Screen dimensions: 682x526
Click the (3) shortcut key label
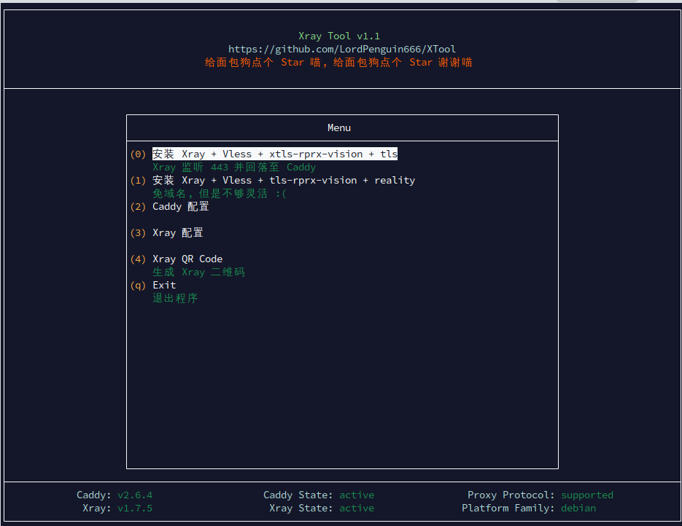tap(138, 233)
